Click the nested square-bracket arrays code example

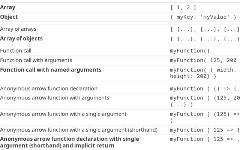[205, 29]
